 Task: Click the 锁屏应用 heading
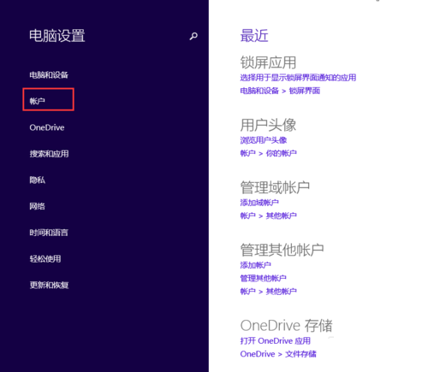pos(268,62)
